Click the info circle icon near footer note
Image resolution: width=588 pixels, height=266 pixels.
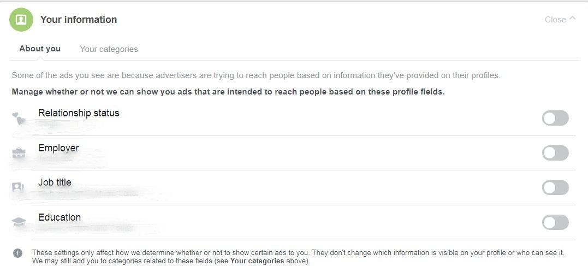click(x=17, y=253)
